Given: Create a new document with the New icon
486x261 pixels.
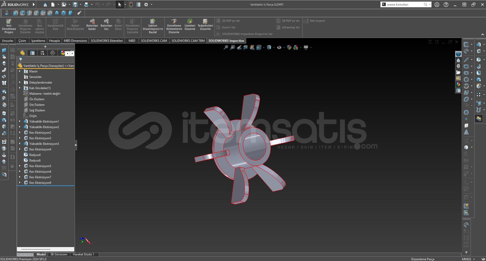Looking at the screenshot, I should (x=53, y=5).
